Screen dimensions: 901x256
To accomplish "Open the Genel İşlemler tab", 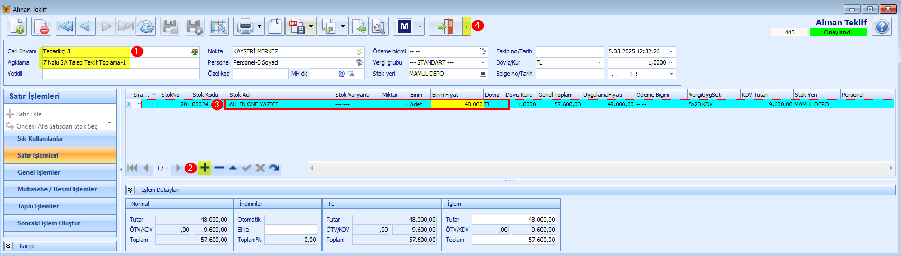I will pos(60,172).
